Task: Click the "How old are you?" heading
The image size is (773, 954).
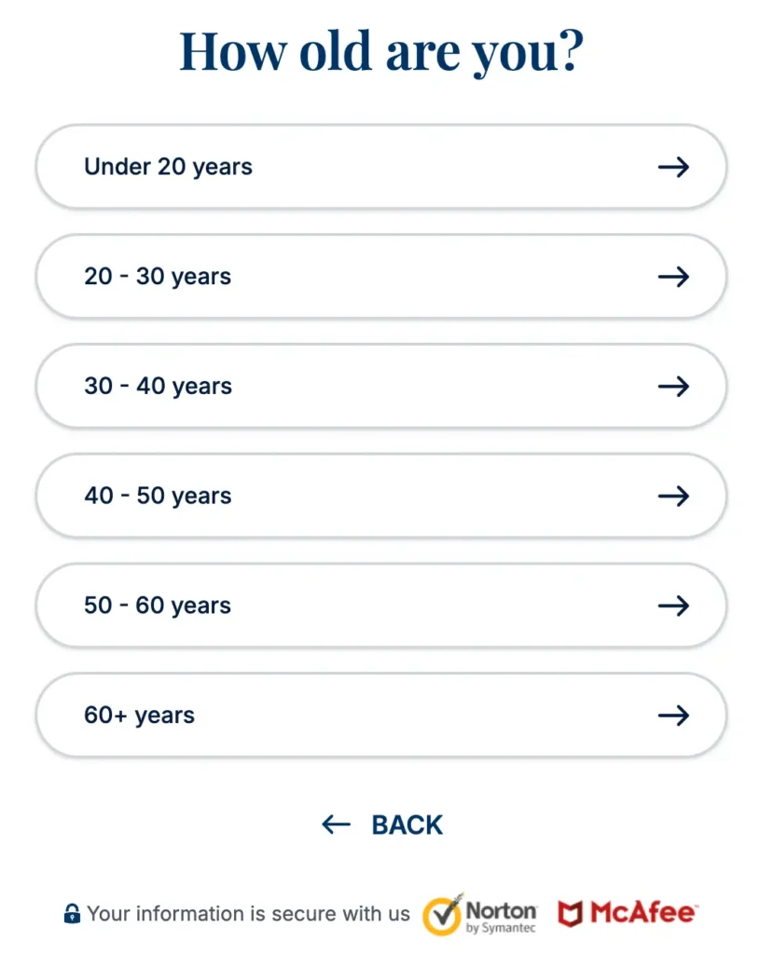Action: pos(381,52)
